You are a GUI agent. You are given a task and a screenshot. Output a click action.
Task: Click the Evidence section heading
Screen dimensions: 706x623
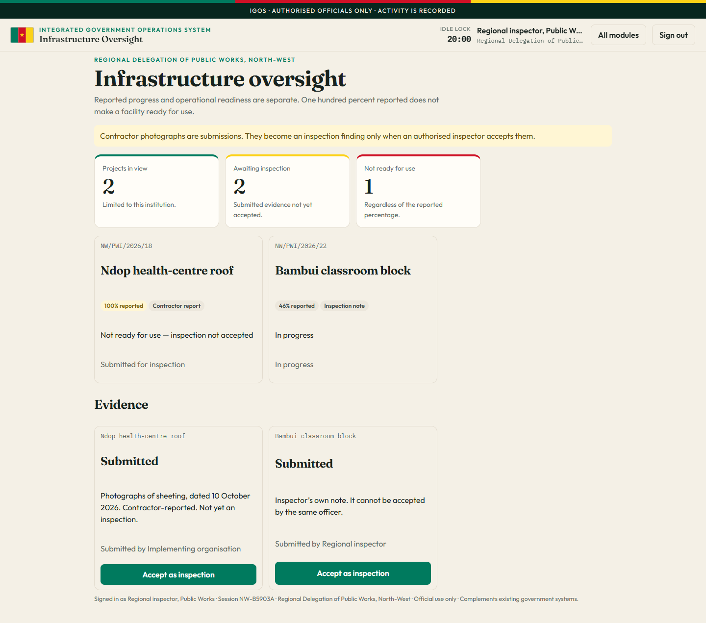pos(121,404)
